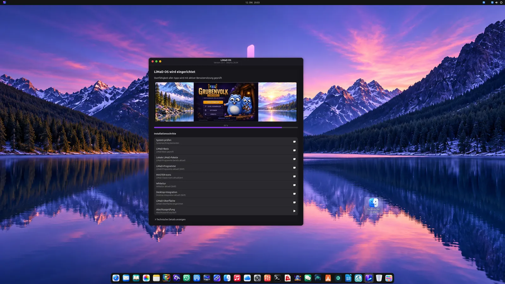Click the status icon in System prüfen row
This screenshot has width=505, height=284.
pos(294,142)
